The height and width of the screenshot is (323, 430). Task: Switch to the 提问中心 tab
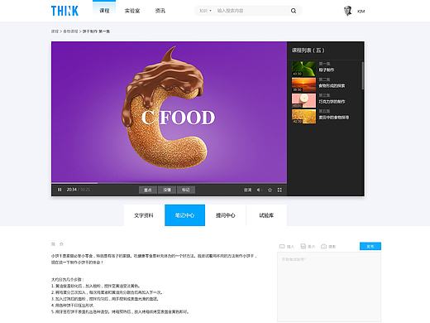[x=226, y=215]
